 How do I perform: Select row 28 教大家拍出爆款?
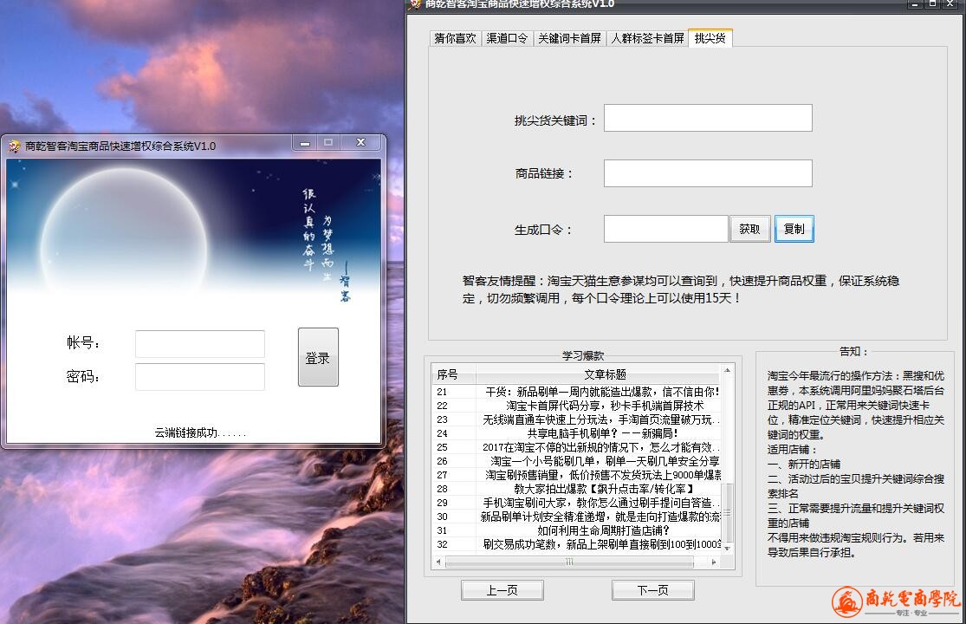[x=577, y=489]
